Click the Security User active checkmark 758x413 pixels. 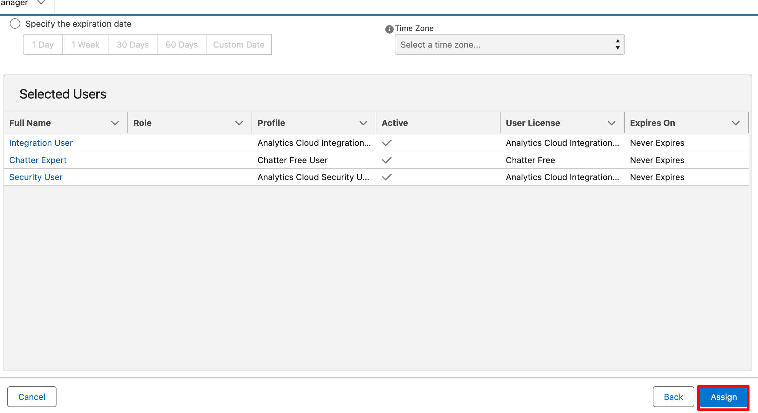coord(387,177)
